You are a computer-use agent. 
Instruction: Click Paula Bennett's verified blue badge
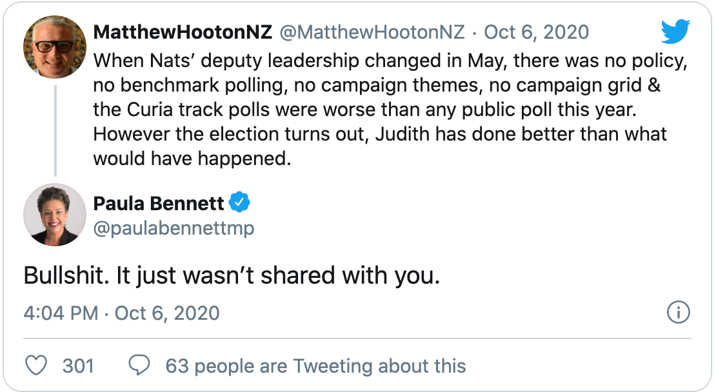(x=239, y=202)
